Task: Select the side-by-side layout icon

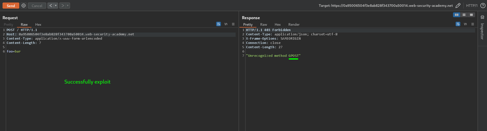Action: [457, 15]
